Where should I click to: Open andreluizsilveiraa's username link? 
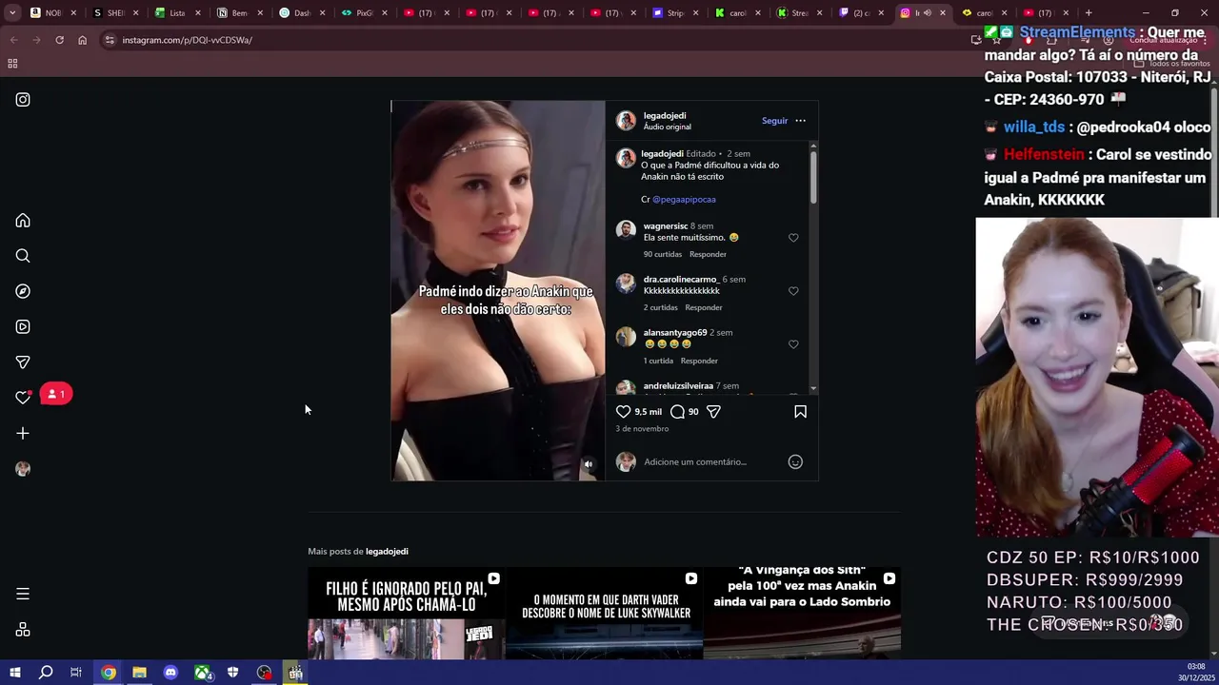pos(678,385)
